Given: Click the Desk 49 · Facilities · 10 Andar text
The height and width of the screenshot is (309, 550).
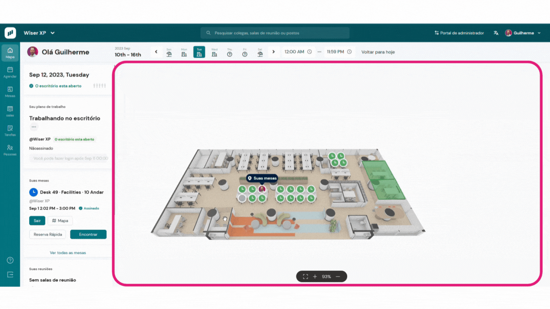Looking at the screenshot, I should 72,192.
